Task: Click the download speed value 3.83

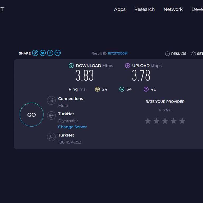Action: click(85, 75)
